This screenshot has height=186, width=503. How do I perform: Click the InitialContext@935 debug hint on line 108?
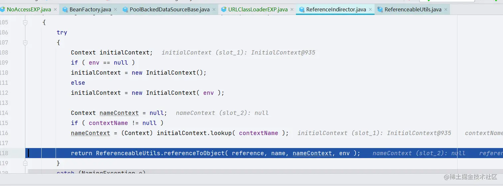tap(283, 52)
